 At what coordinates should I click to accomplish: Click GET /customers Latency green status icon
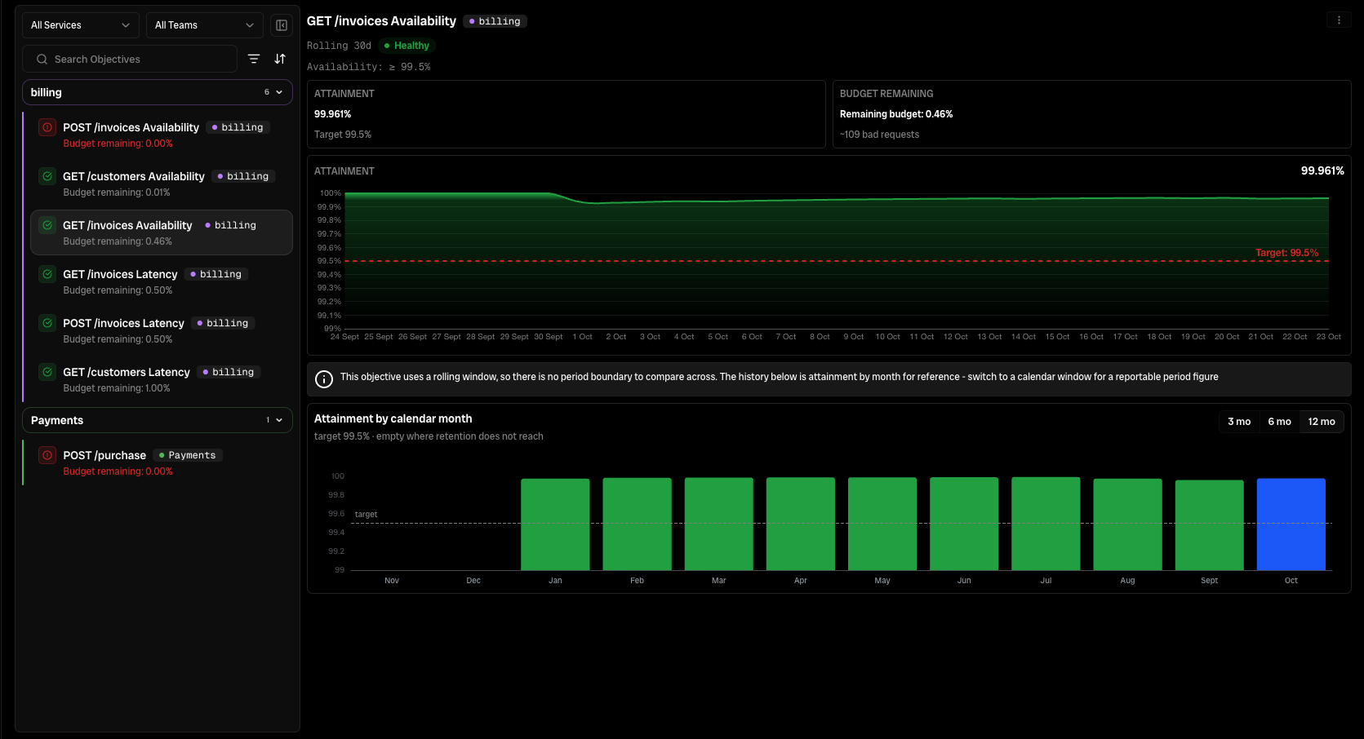[47, 372]
